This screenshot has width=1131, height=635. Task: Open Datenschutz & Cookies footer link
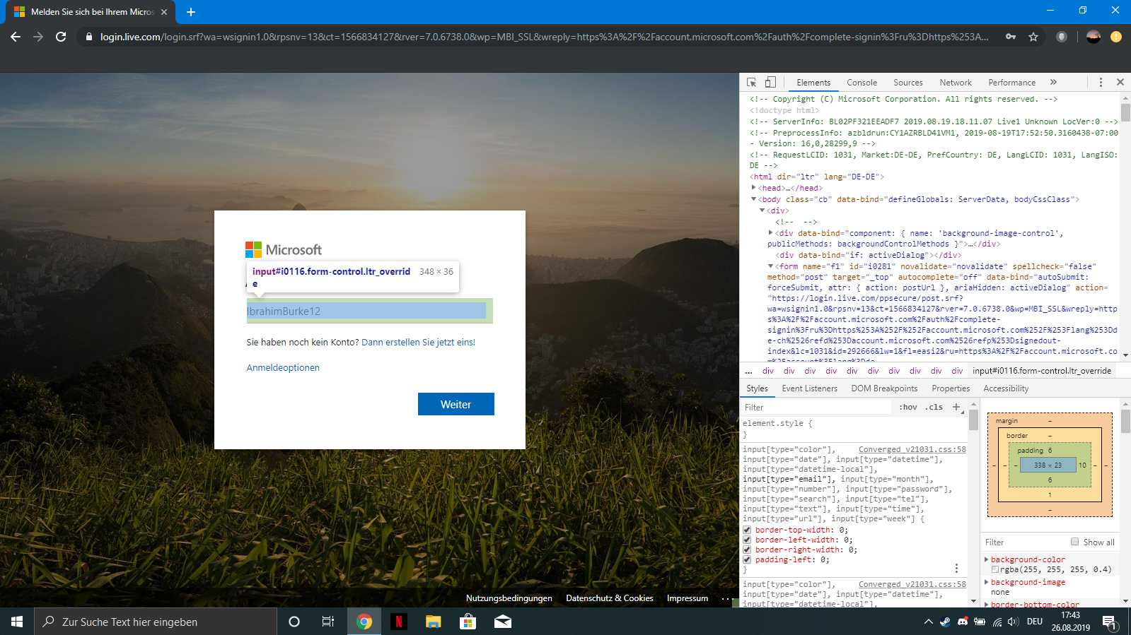(x=610, y=598)
